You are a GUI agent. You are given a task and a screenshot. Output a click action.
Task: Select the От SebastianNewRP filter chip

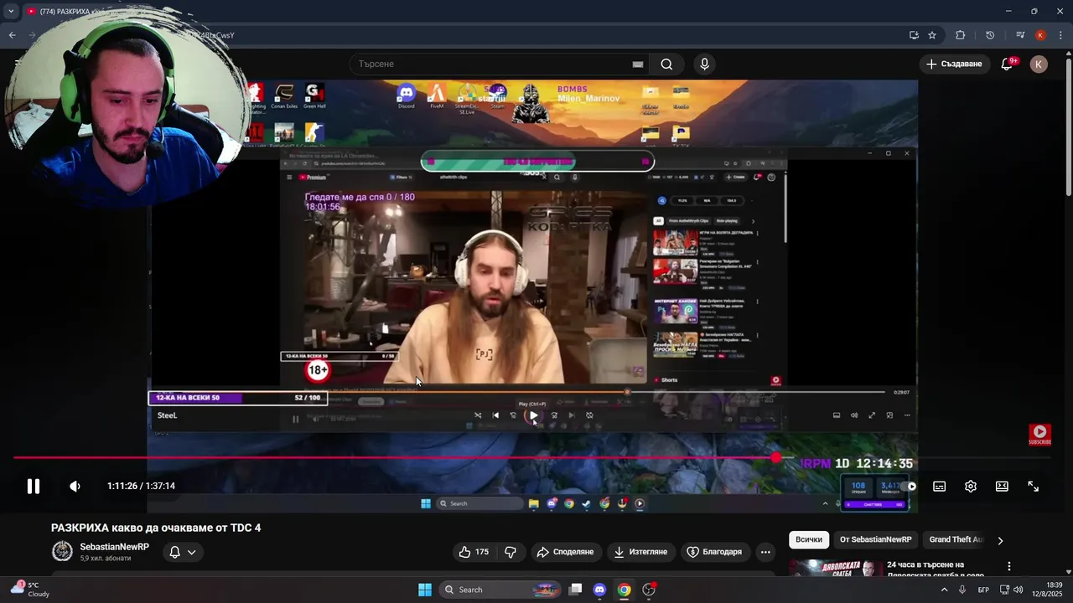875,539
